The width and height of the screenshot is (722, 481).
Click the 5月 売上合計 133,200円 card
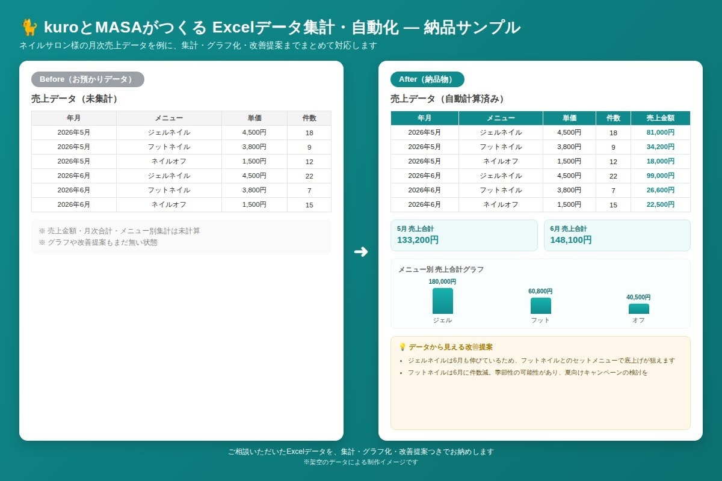point(464,235)
